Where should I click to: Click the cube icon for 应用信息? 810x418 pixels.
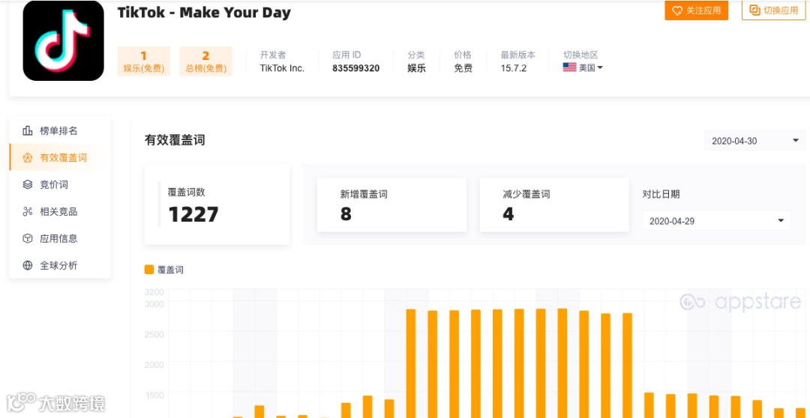28,238
